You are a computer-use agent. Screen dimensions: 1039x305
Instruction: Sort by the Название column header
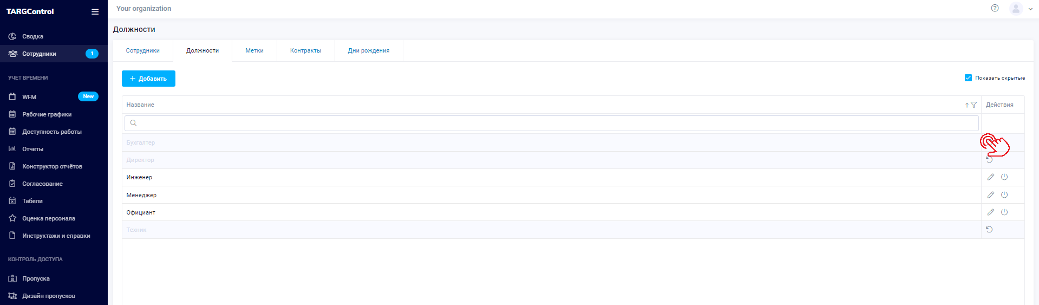[x=140, y=105]
